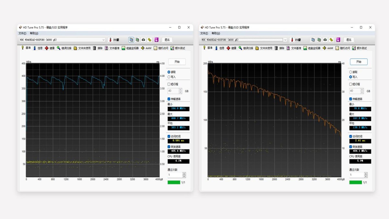
Task: Expand the WDC drive selection dropdown in left window
Action: click(x=103, y=40)
